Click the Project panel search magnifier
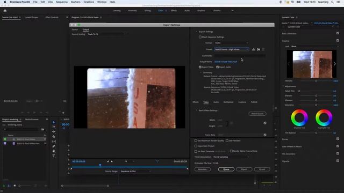Image resolution: width=344 pixels, height=193 pixels. (4, 130)
